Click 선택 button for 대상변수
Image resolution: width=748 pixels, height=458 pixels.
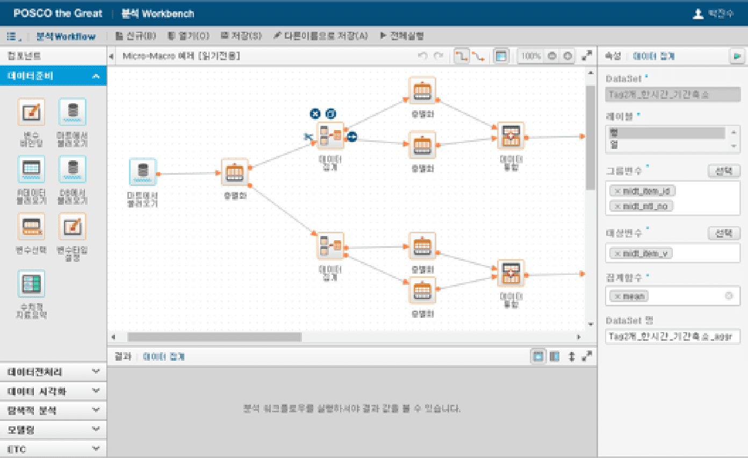724,233
